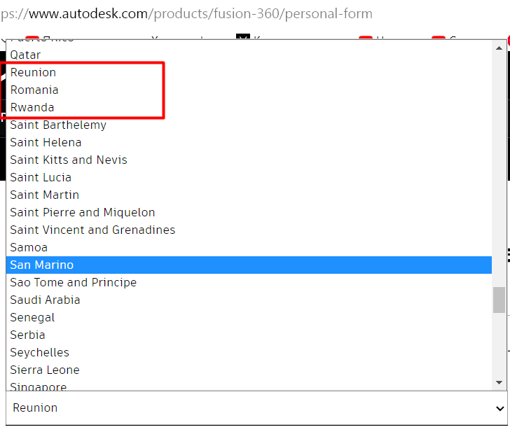Select the Saint Martin option
The image size is (510, 432).
(44, 195)
